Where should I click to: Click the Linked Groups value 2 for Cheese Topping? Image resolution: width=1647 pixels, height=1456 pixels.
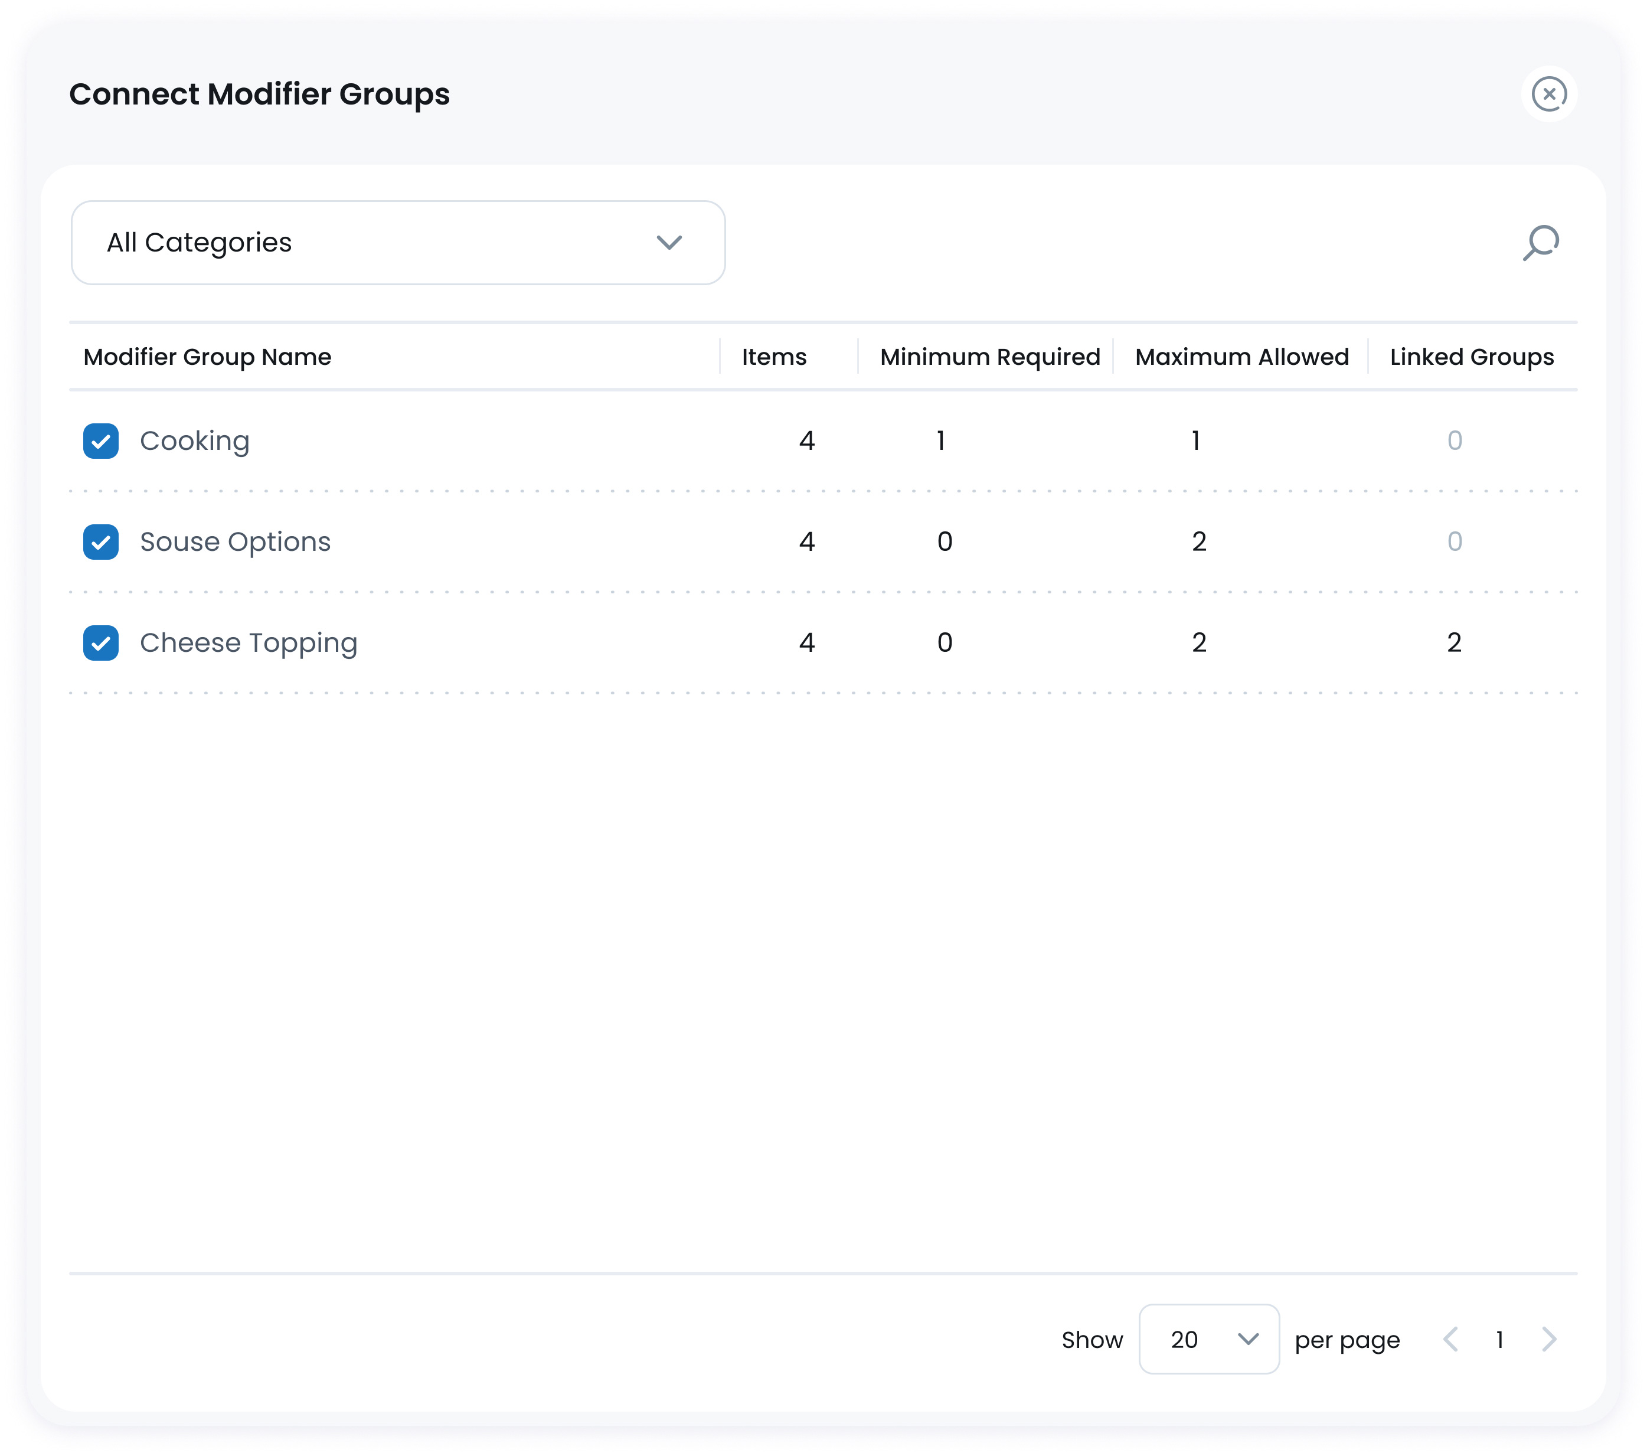click(1455, 642)
